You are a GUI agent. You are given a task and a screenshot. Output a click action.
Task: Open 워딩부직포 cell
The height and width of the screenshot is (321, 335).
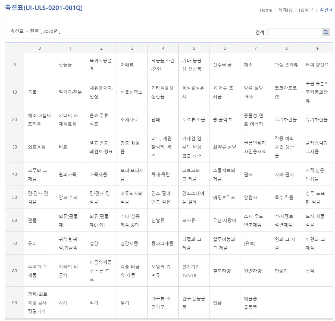pyautogui.click(x=224, y=197)
